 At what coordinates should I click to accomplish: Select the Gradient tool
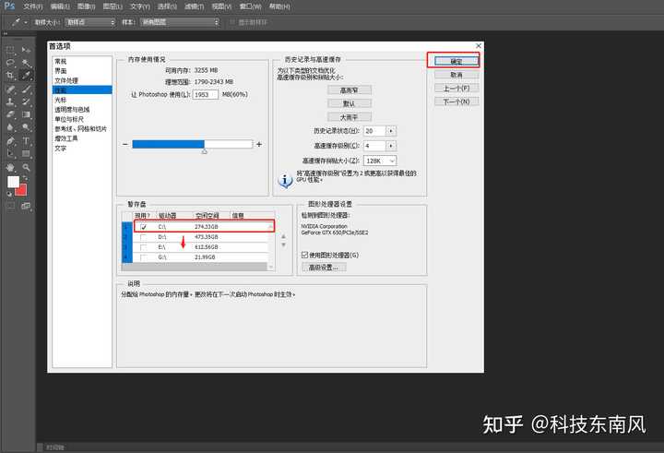pos(26,114)
